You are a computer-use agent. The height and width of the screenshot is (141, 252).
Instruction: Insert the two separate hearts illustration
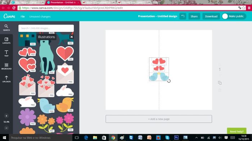coord(27,52)
